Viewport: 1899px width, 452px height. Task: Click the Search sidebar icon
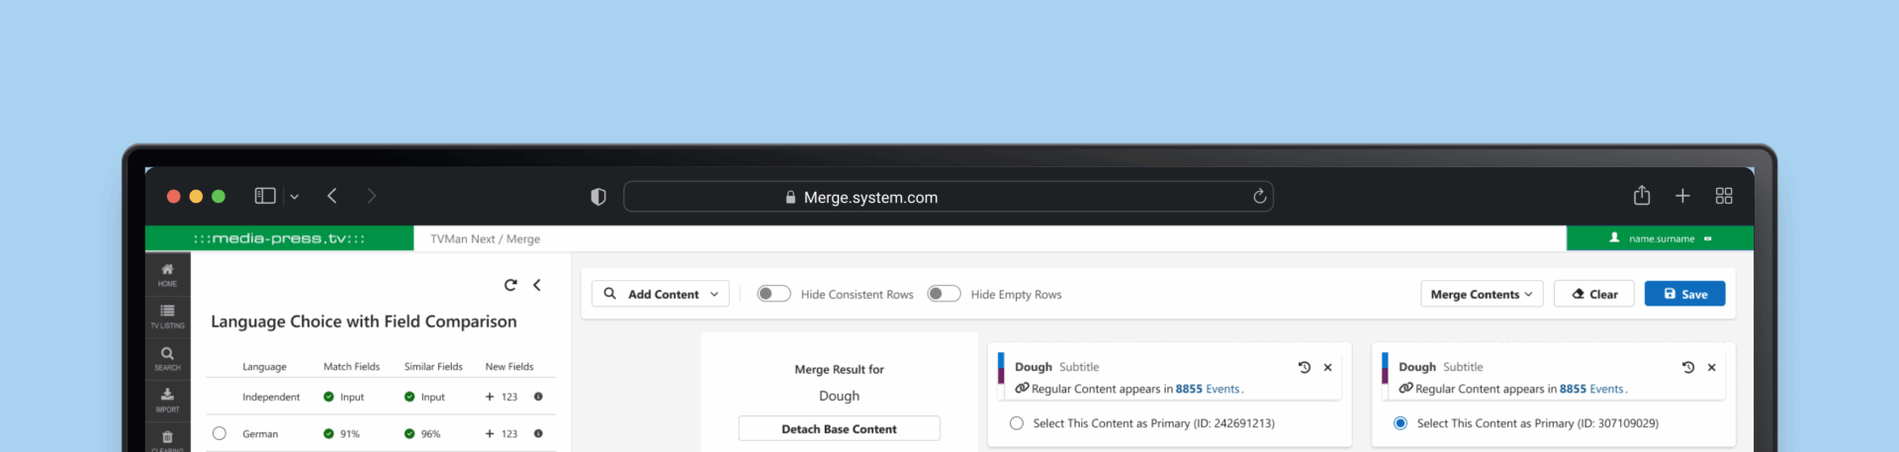[x=167, y=358]
